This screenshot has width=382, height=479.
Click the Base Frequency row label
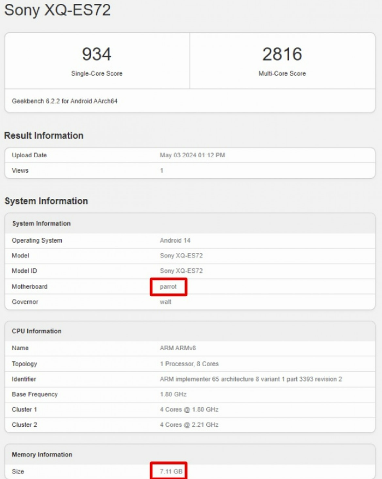pos(34,395)
